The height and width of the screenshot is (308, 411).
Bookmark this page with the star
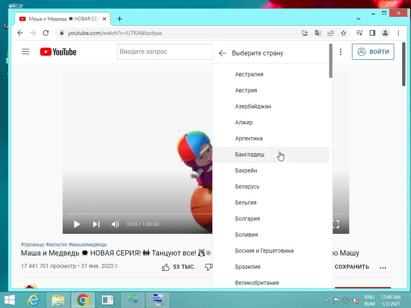coord(344,33)
